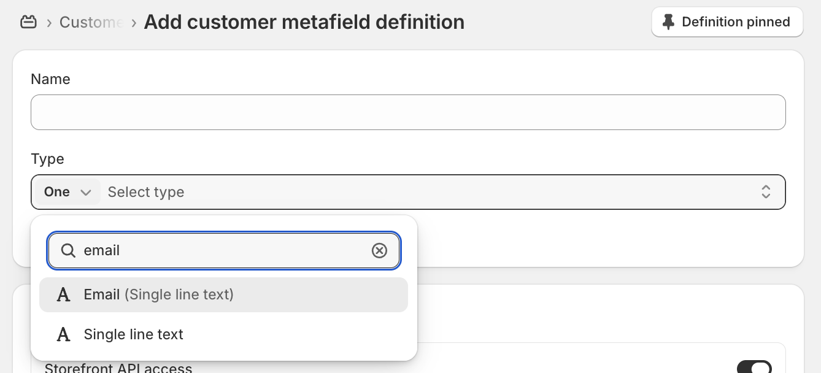Image resolution: width=821 pixels, height=373 pixels.
Task: Click the text icon beside Email option
Action: pos(63,294)
